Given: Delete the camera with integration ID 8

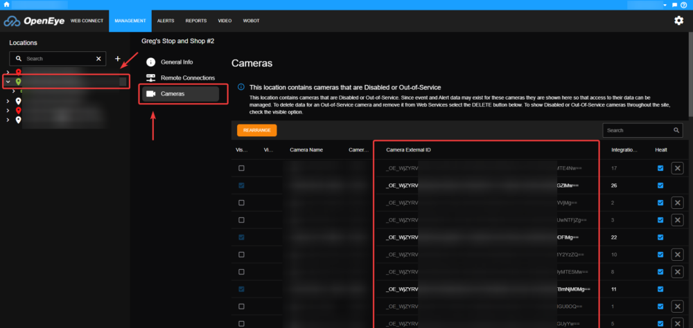Looking at the screenshot, I should [678, 272].
